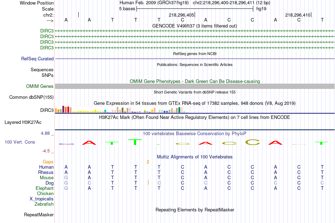Viewport: 335px width, 223px height.
Task: Open the GENCODE V49lift37 track title
Action: click(195, 26)
